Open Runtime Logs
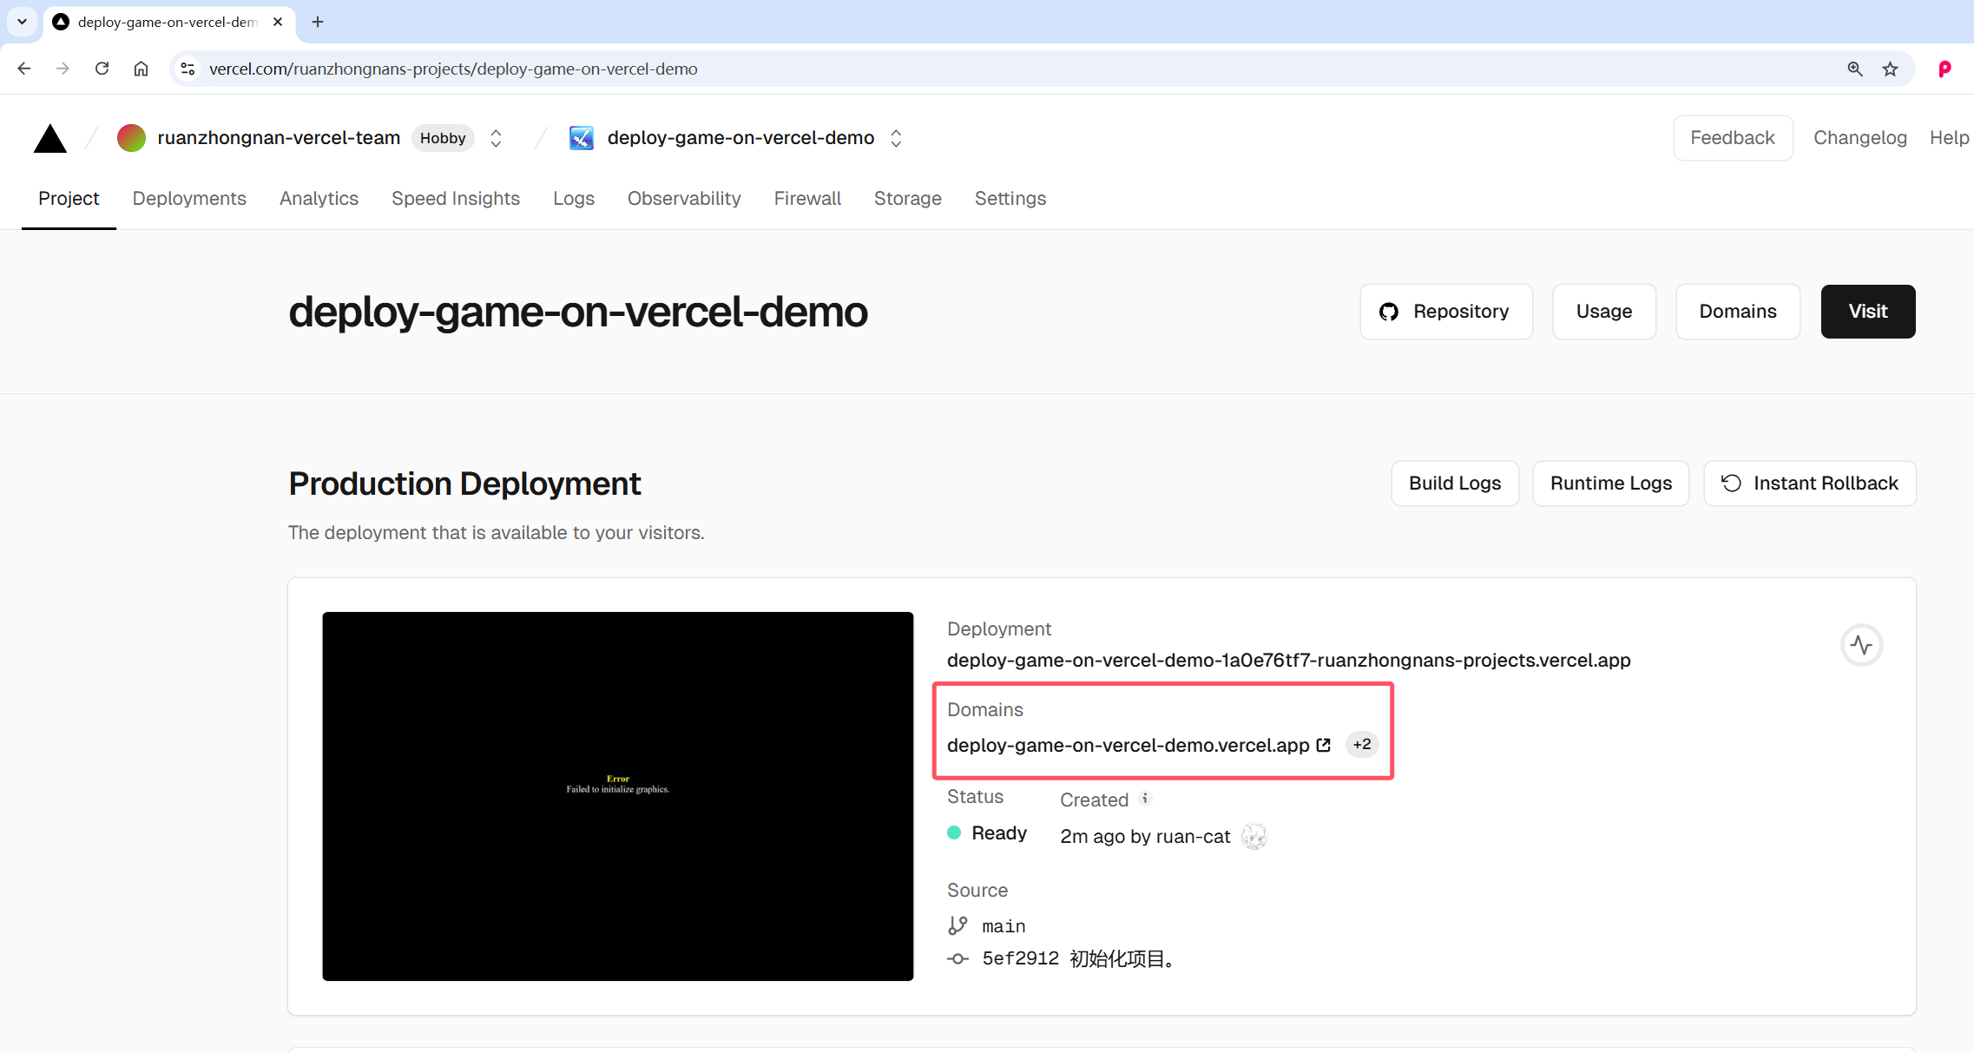 click(x=1611, y=484)
